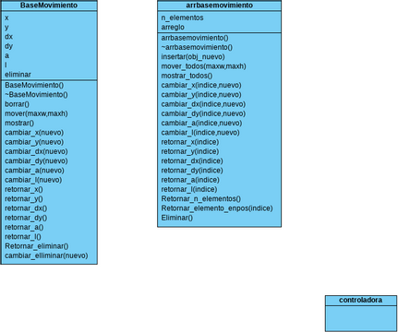
Task: Select cambiar_a(indice,nuevo) operation
Action: pos(201,123)
